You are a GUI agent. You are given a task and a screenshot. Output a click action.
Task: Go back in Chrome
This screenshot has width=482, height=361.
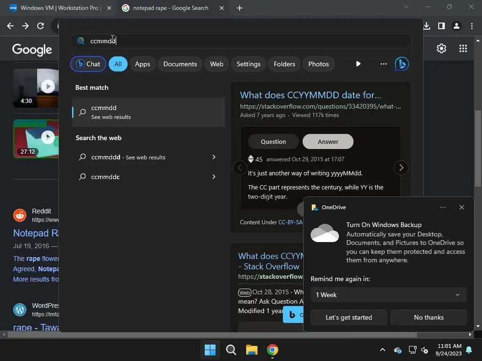click(10, 26)
